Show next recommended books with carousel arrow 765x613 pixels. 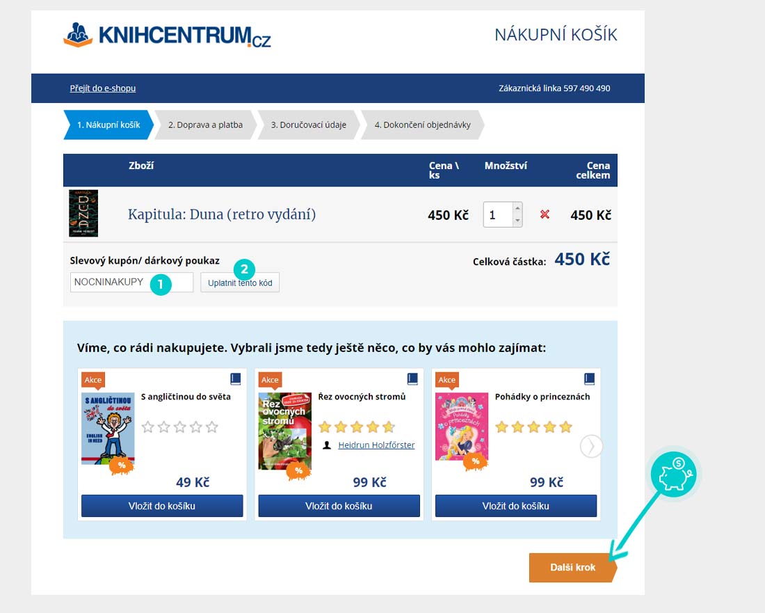click(x=591, y=446)
